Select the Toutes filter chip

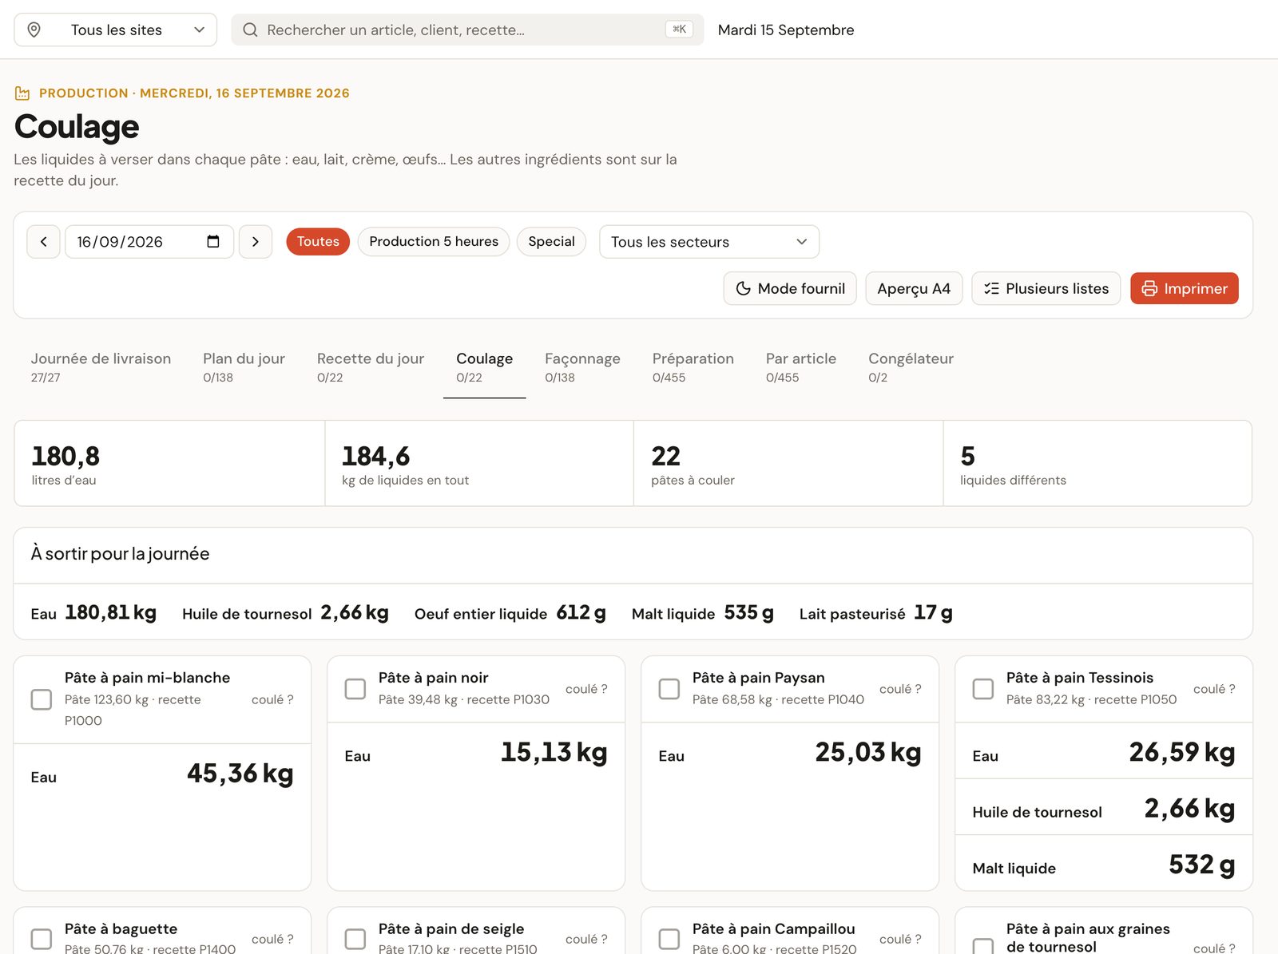tap(318, 242)
